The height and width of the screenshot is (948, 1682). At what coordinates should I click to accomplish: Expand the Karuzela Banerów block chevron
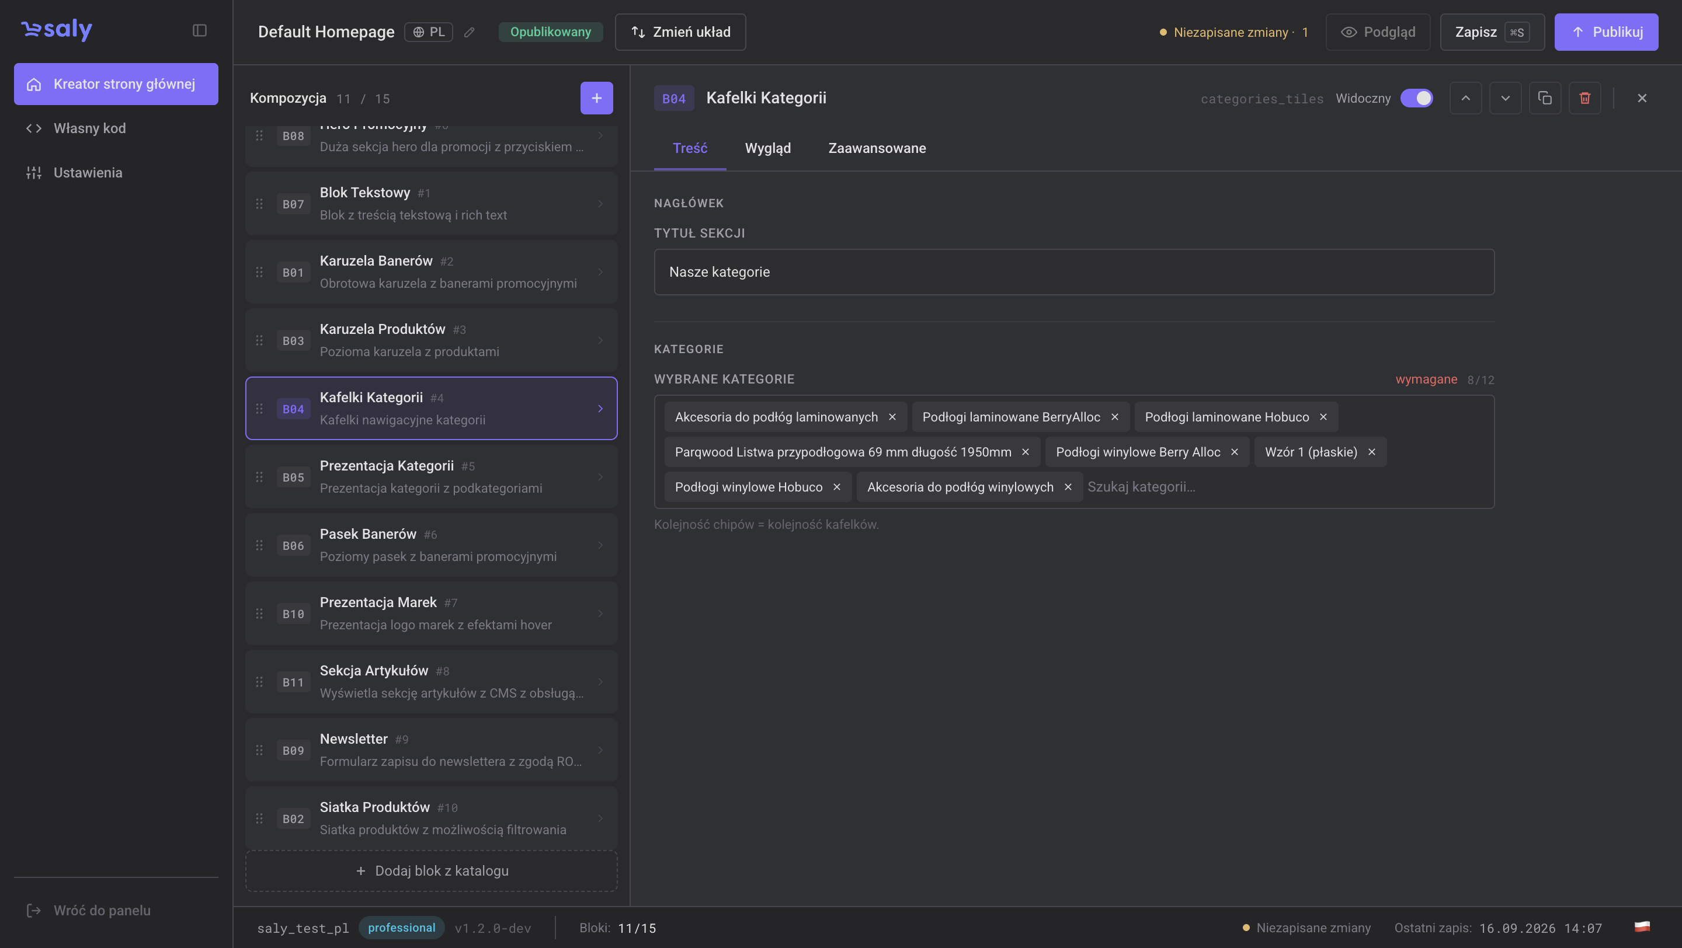click(x=600, y=272)
